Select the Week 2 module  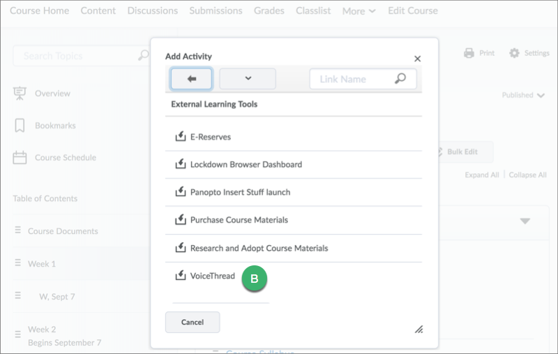pos(42,330)
